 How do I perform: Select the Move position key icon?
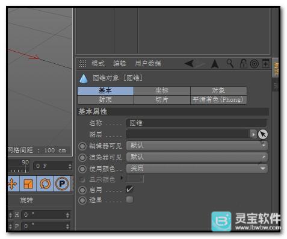(x=13, y=184)
